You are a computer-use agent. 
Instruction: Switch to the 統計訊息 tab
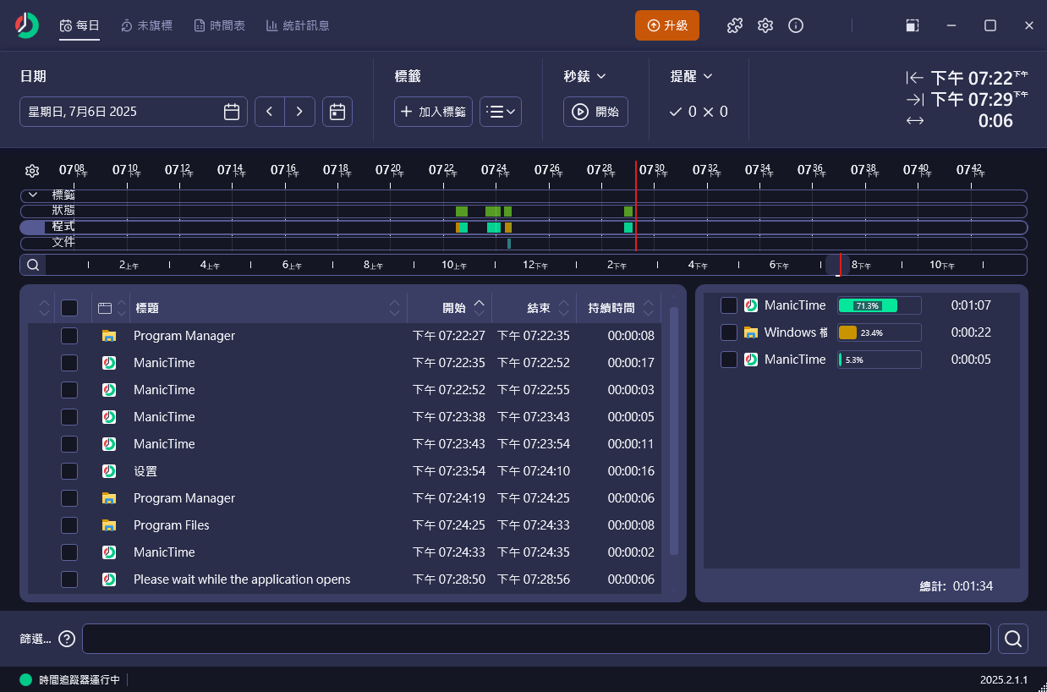click(x=297, y=25)
